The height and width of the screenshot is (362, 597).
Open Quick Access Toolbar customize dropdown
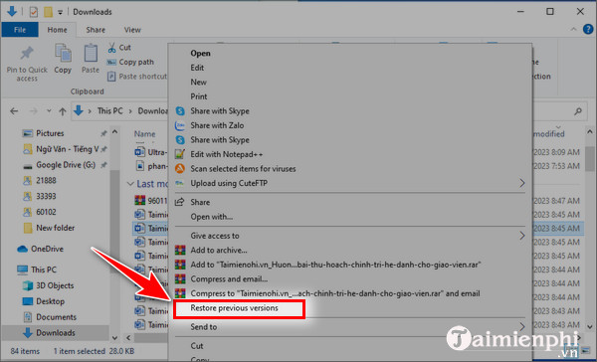(x=60, y=12)
